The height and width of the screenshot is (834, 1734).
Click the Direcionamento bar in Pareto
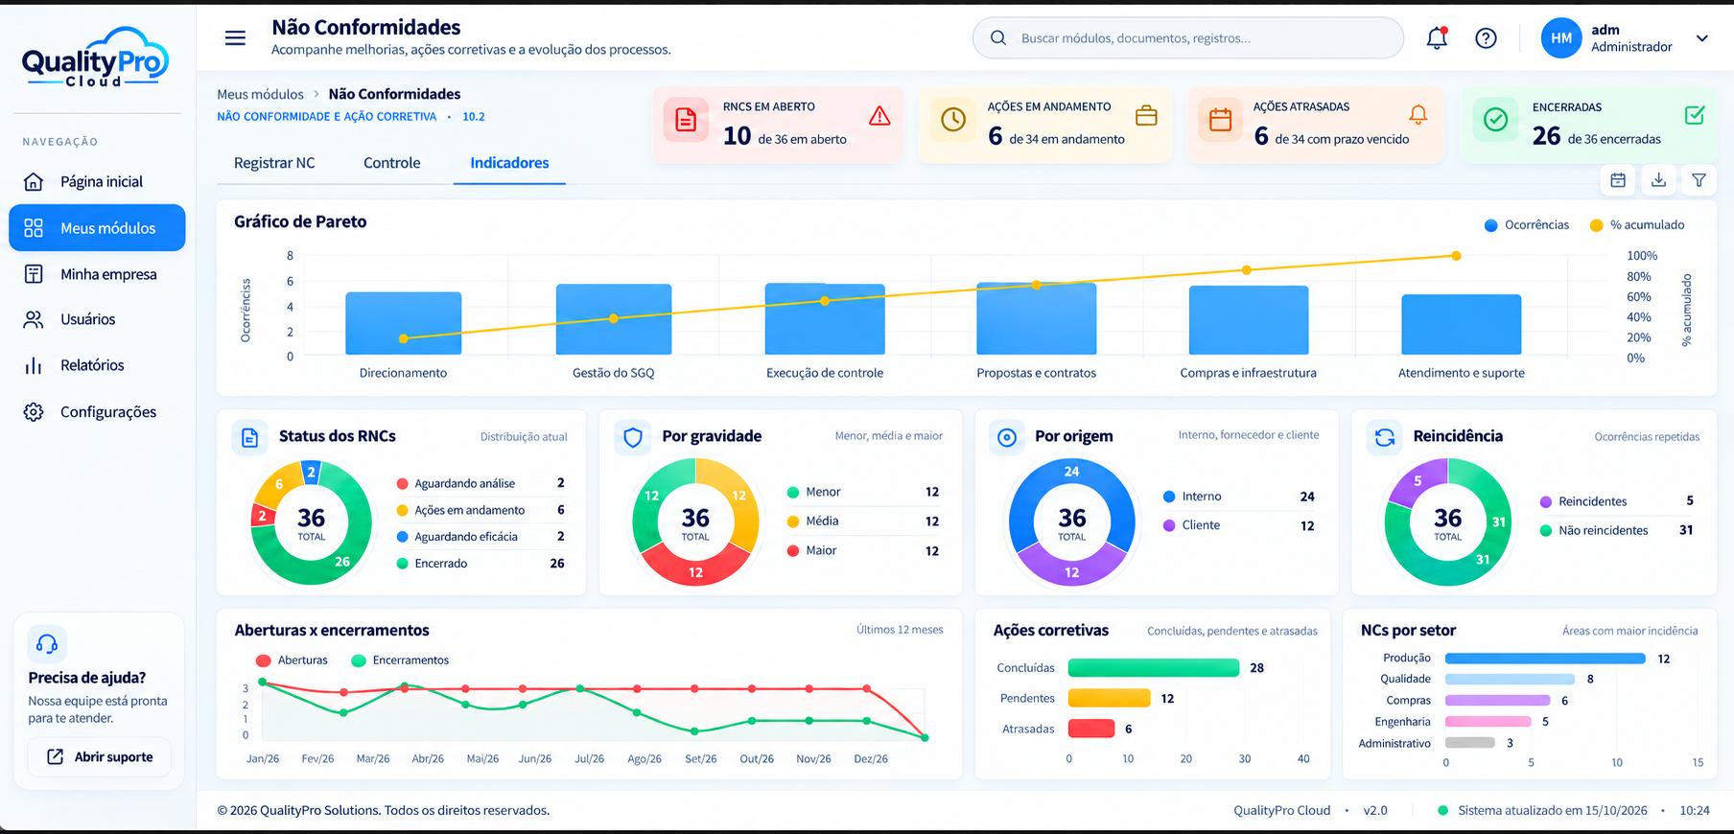click(404, 323)
